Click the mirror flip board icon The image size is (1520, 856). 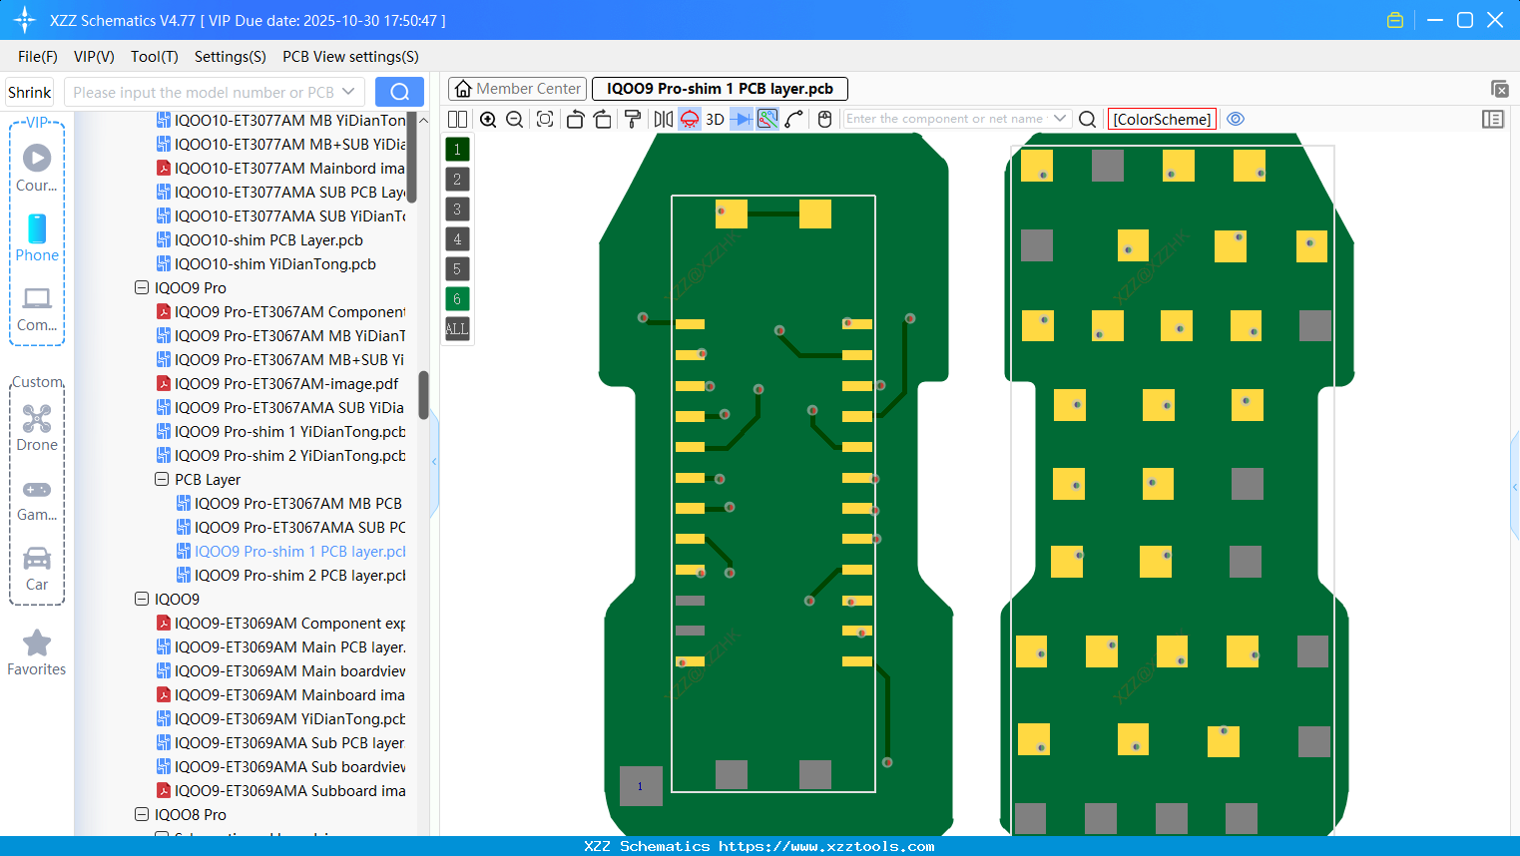[664, 119]
